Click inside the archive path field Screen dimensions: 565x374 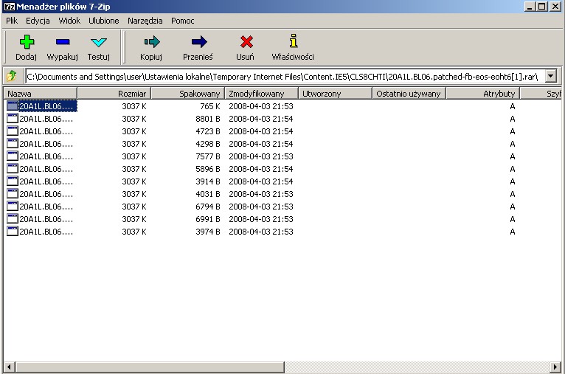point(285,77)
